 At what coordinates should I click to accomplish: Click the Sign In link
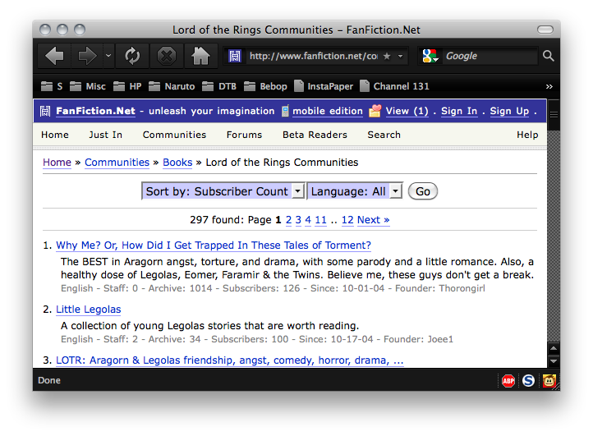(459, 111)
